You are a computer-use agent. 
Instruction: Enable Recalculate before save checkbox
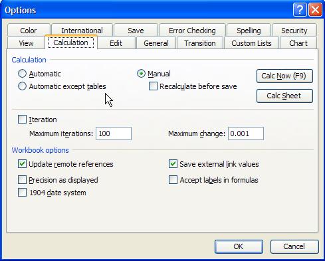coord(153,86)
